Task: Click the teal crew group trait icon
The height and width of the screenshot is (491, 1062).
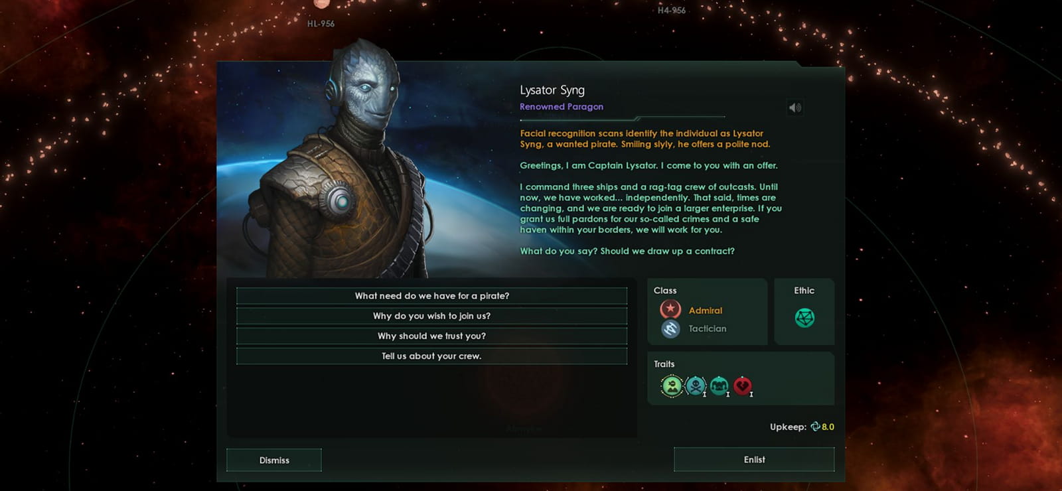Action: (x=720, y=386)
